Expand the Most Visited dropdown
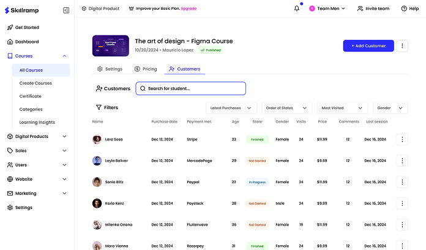 pos(342,108)
